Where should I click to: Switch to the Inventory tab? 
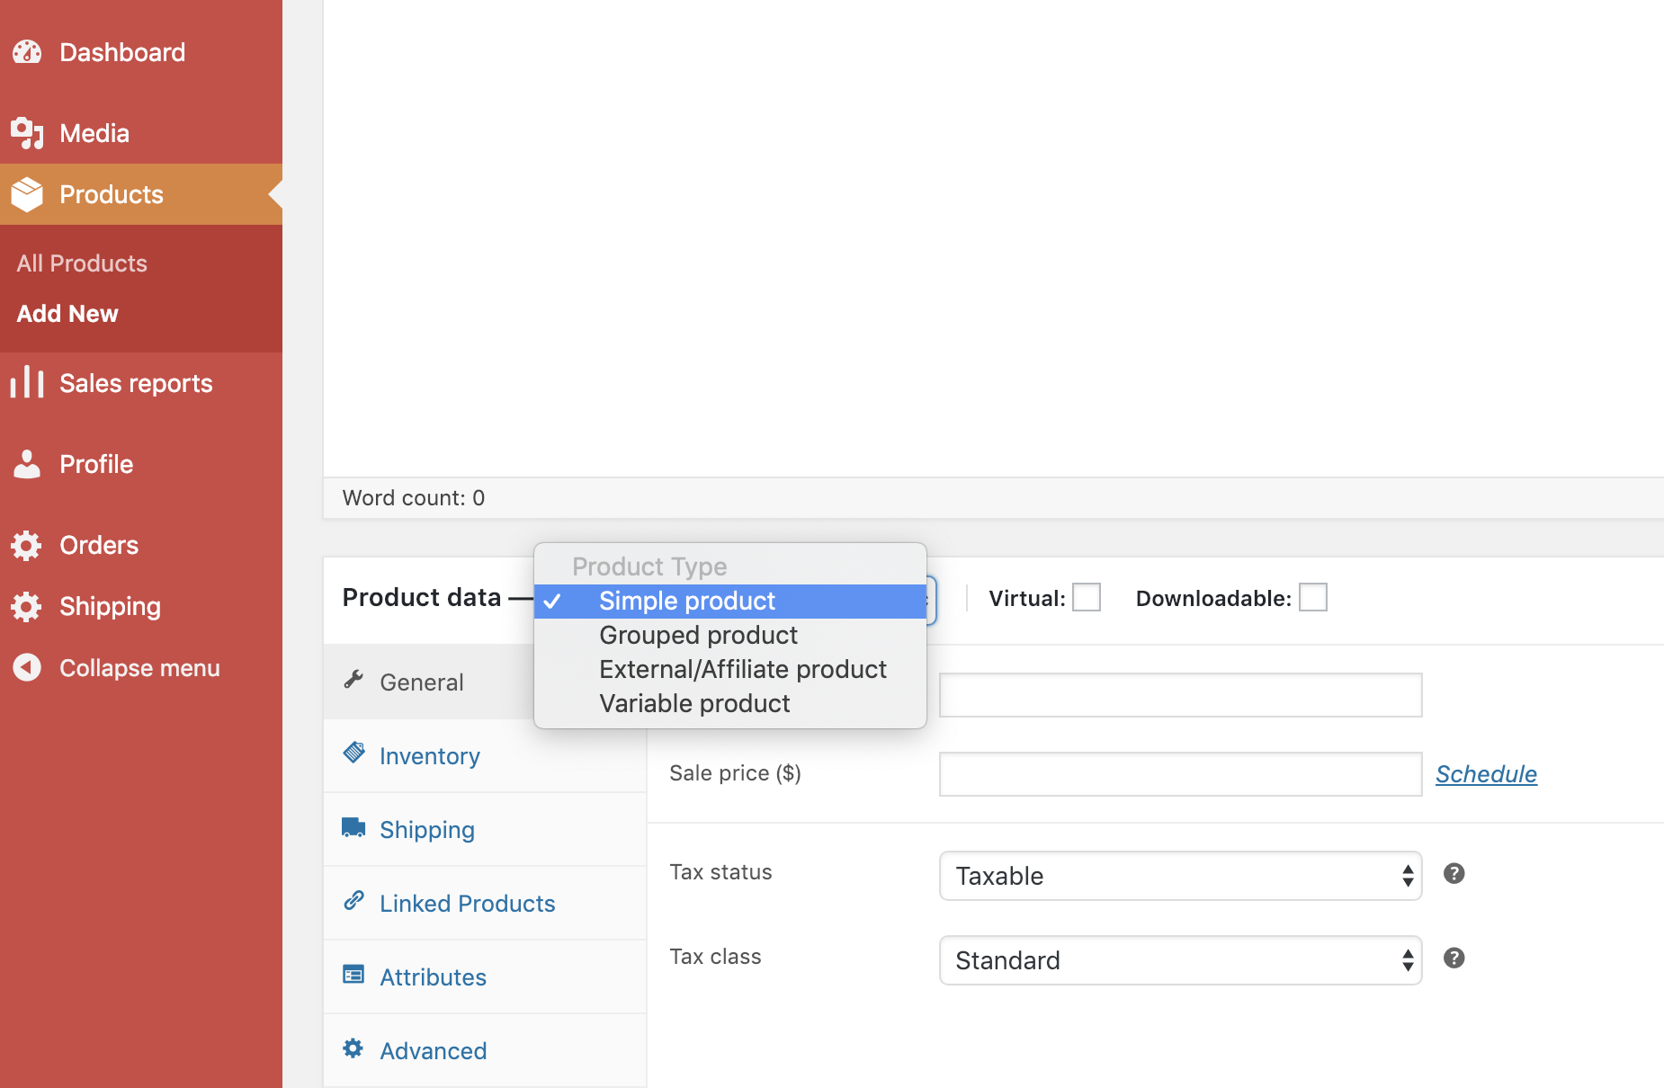429,756
